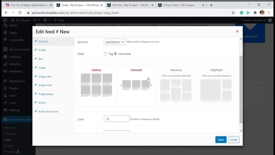Open the Image mask settings tab
The image size is (275, 155).
(53, 85)
